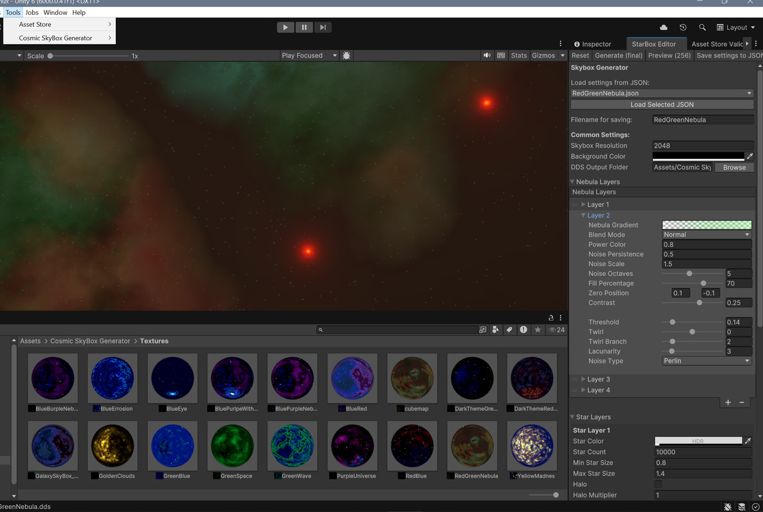The height and width of the screenshot is (512, 763).
Task: Toggle Gizmos in the Game view
Action: click(543, 56)
